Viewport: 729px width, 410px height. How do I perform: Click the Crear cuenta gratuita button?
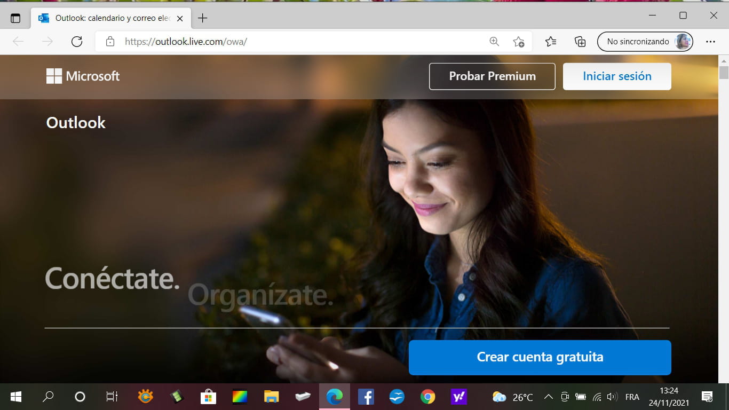pyautogui.click(x=540, y=357)
